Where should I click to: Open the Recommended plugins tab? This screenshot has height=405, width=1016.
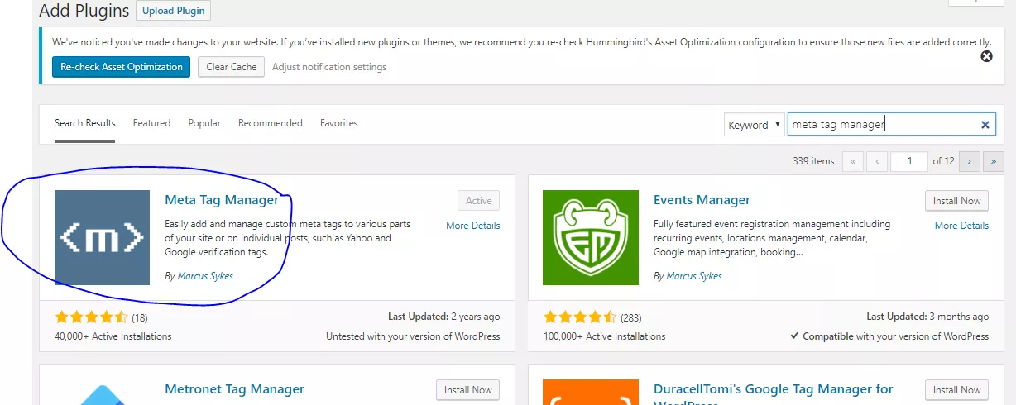tap(271, 123)
